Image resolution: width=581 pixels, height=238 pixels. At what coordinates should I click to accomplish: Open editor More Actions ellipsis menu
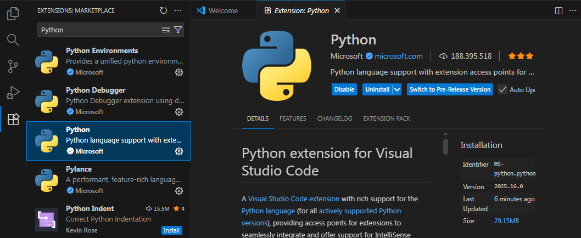point(573,10)
